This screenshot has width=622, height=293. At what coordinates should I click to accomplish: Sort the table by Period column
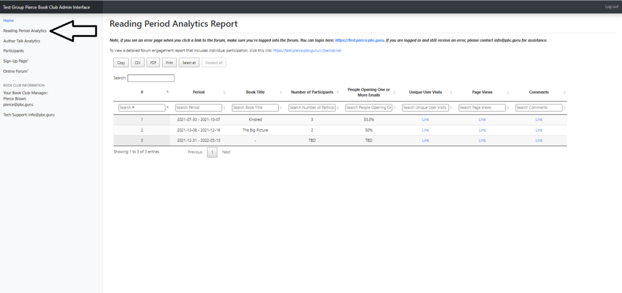point(199,92)
